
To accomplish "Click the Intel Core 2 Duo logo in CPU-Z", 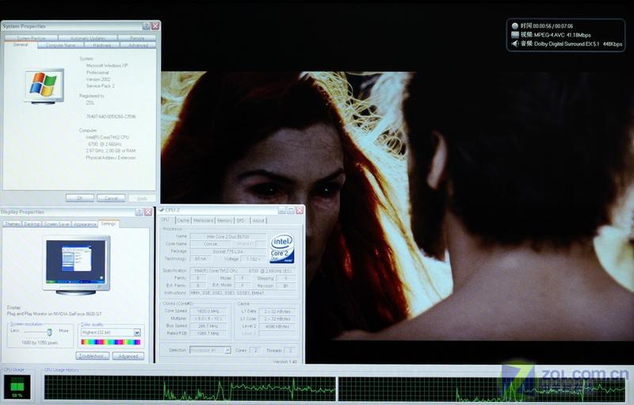I will tap(282, 248).
